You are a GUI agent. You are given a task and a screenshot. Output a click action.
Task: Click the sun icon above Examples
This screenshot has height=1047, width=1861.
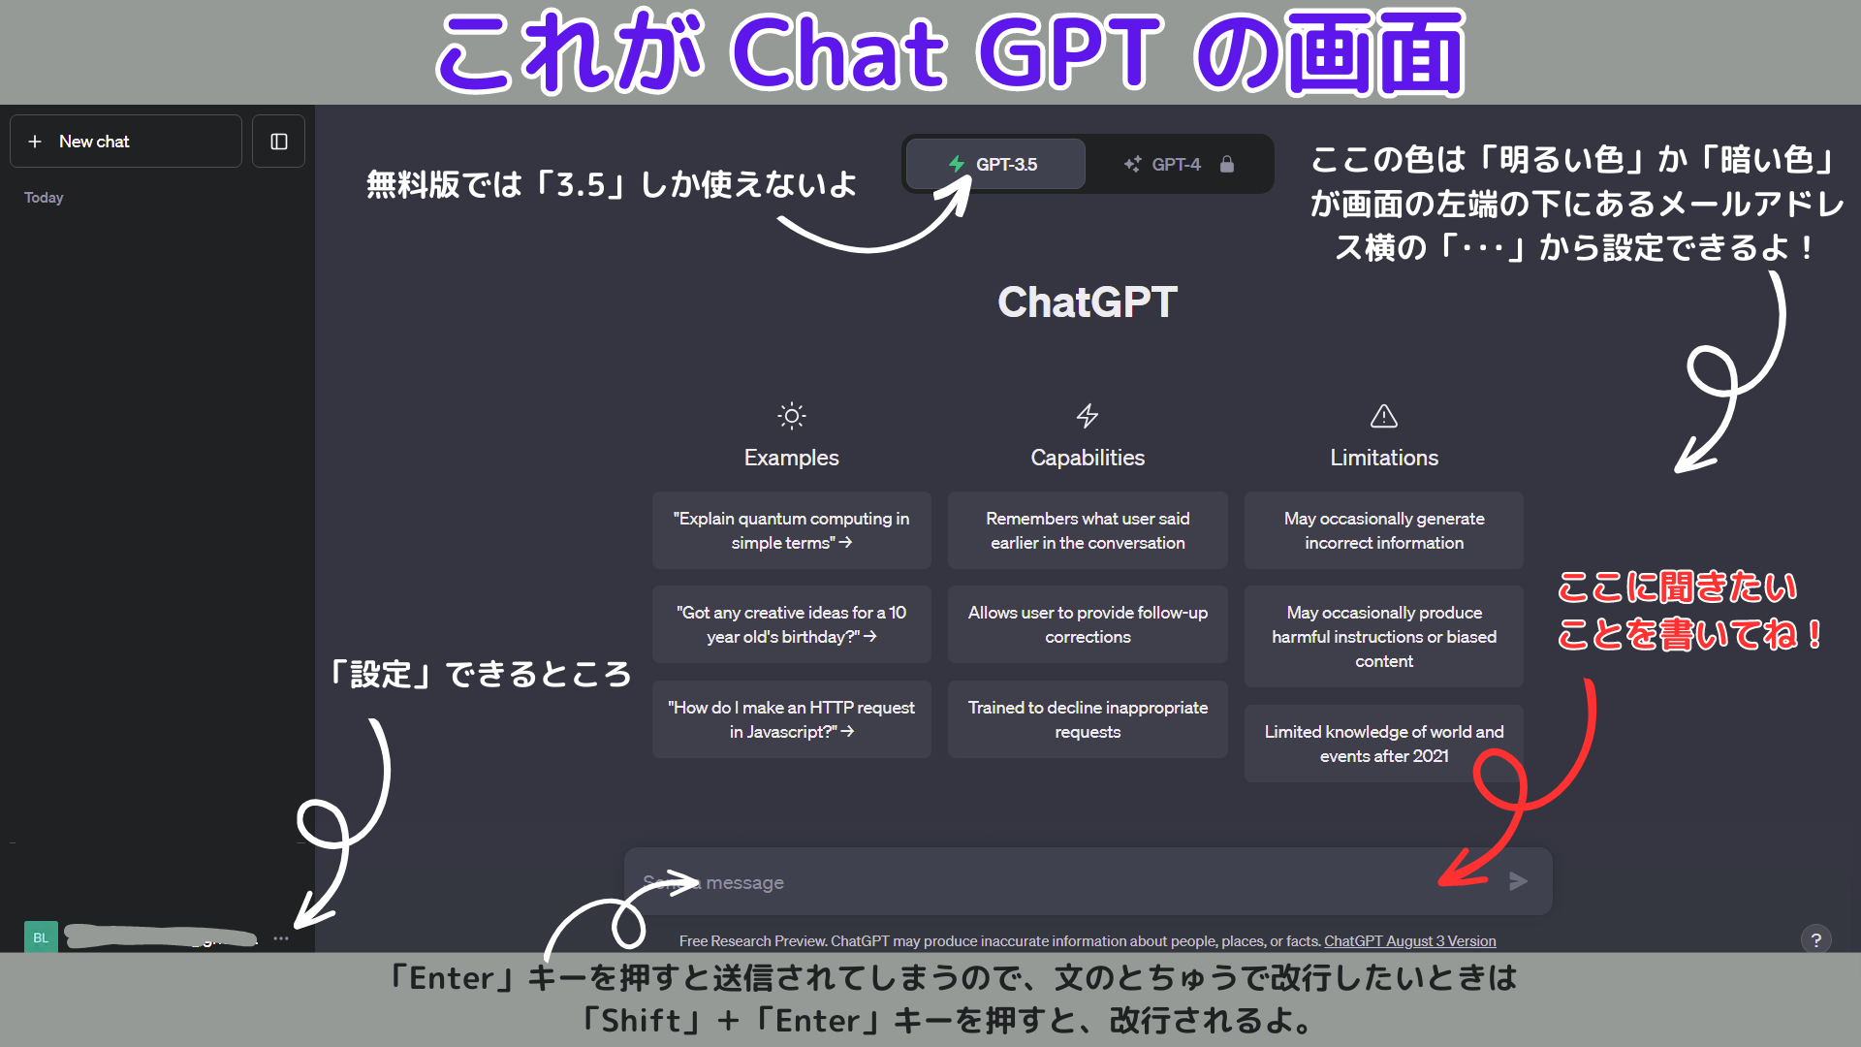tap(791, 416)
